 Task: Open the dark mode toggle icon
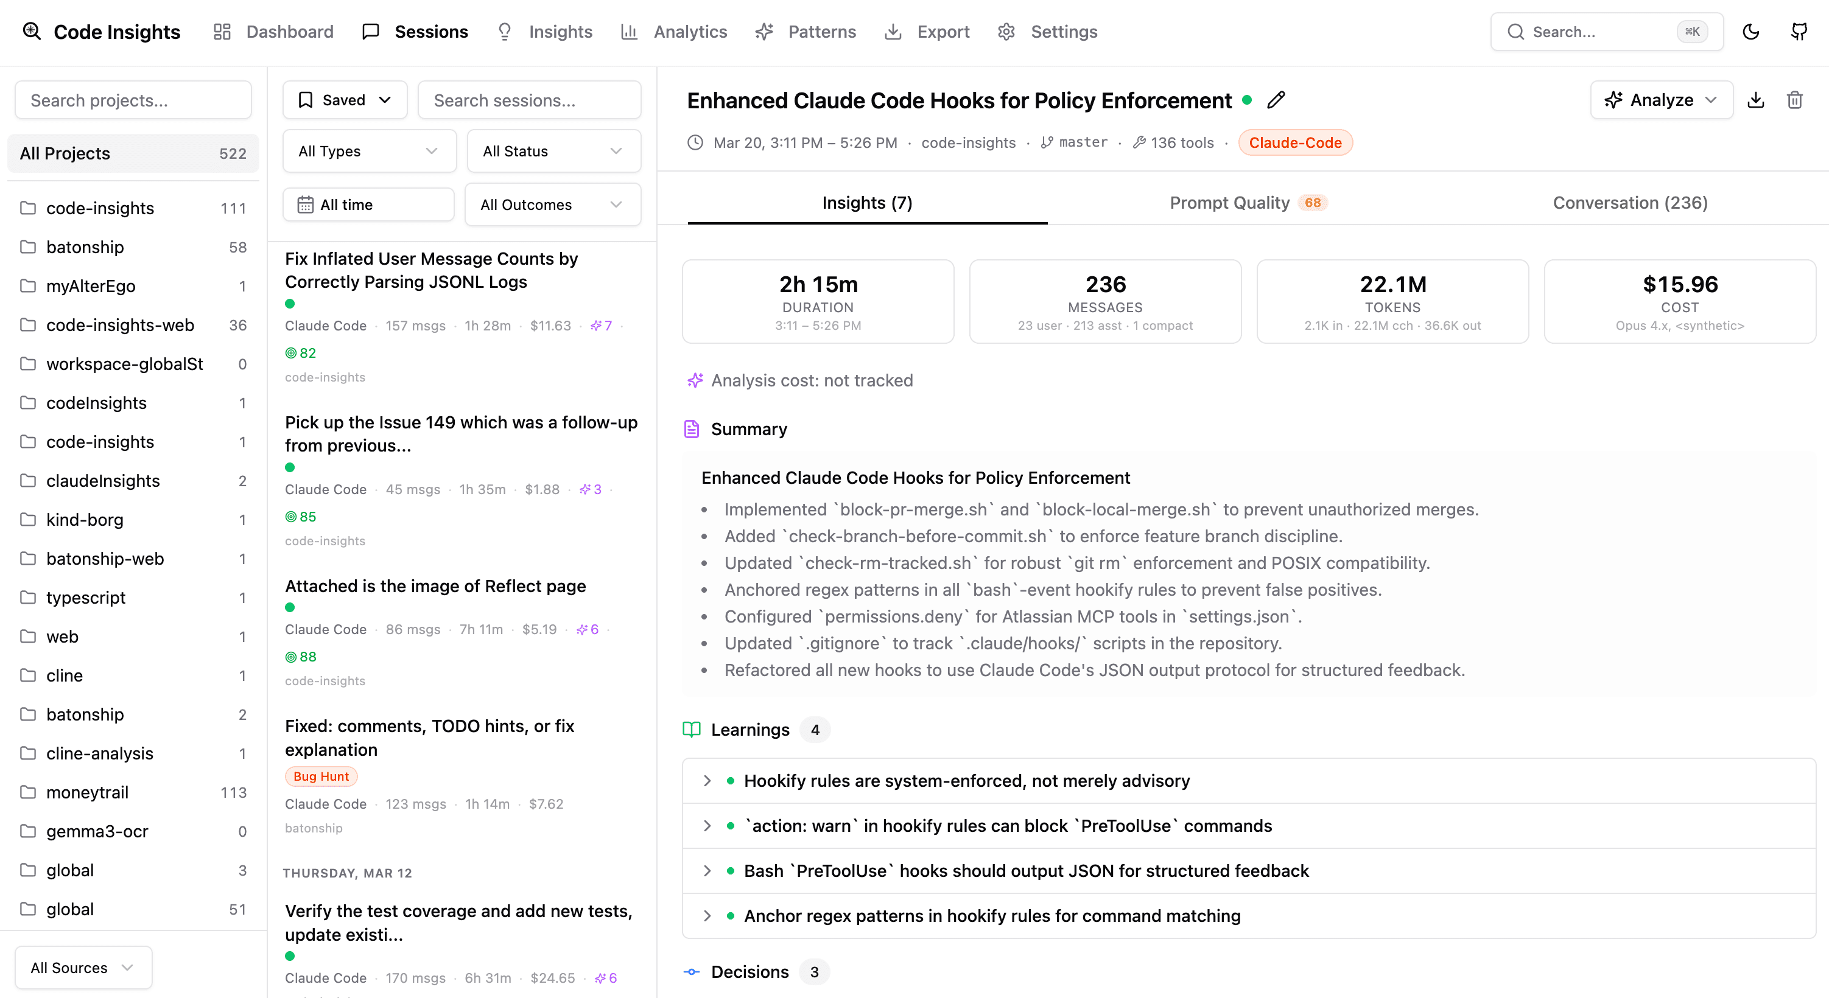point(1751,32)
